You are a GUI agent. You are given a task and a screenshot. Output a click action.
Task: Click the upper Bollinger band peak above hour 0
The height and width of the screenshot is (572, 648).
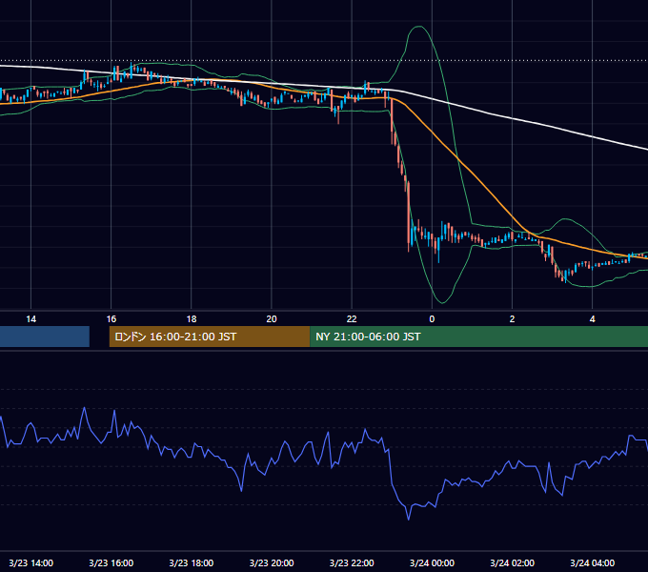pos(419,27)
